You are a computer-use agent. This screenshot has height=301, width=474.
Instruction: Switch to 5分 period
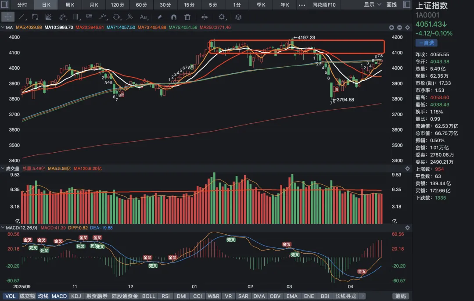tap(213, 5)
